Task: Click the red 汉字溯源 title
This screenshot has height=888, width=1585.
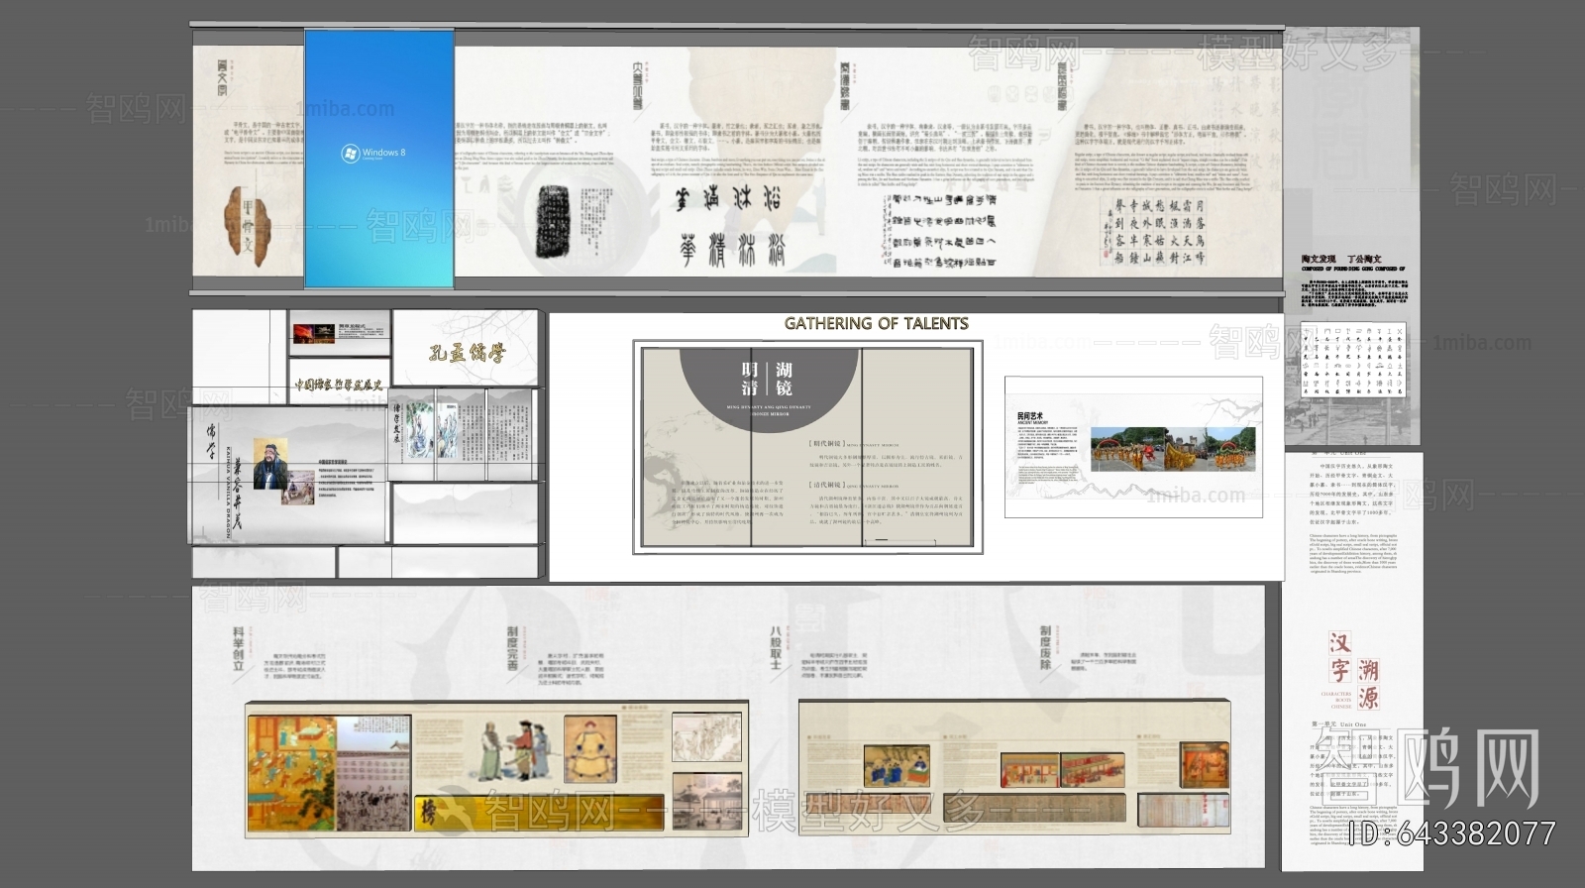Action: [x=1354, y=670]
